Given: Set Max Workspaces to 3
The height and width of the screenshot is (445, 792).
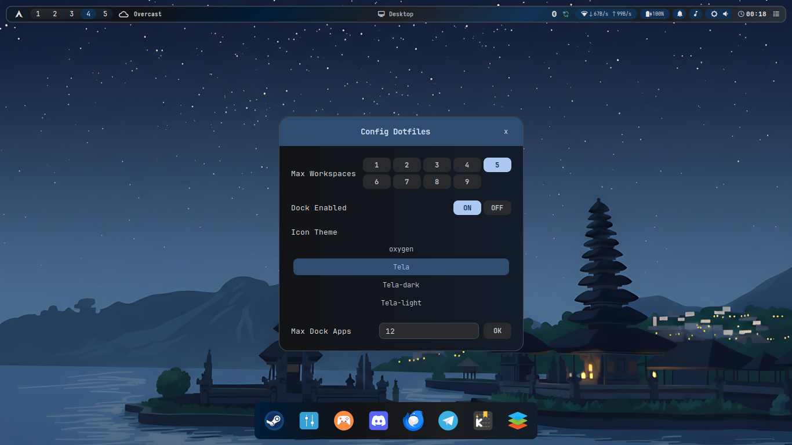Looking at the screenshot, I should pyautogui.click(x=437, y=165).
